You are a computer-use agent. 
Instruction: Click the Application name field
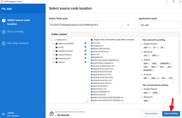[x=159, y=25]
